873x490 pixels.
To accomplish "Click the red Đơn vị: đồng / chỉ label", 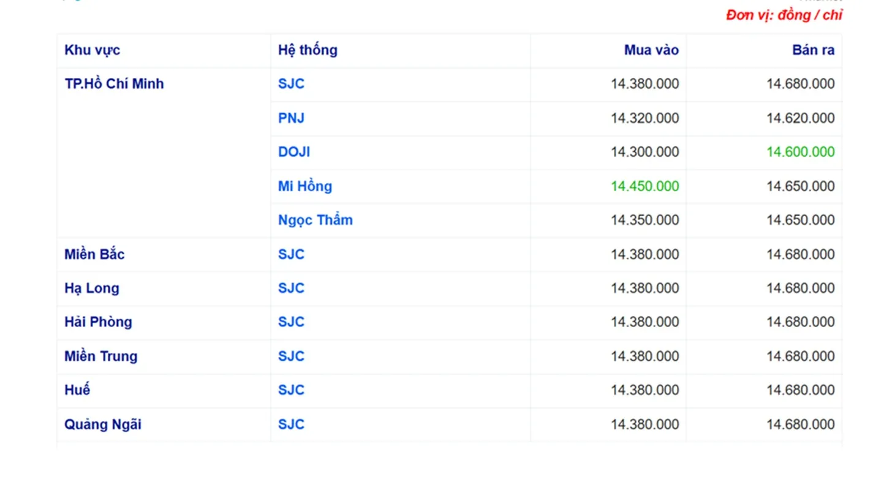I will [784, 15].
